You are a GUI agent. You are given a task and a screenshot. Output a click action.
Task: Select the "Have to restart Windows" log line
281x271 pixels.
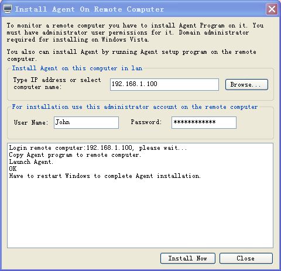tap(105, 176)
